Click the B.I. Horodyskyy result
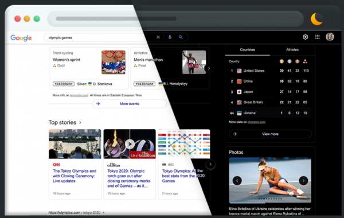This screenshot has height=218, width=344. click(173, 84)
